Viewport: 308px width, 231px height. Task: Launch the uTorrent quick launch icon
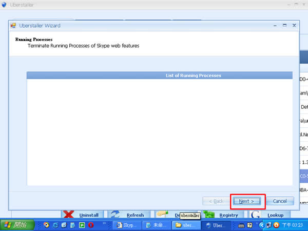click(82, 225)
